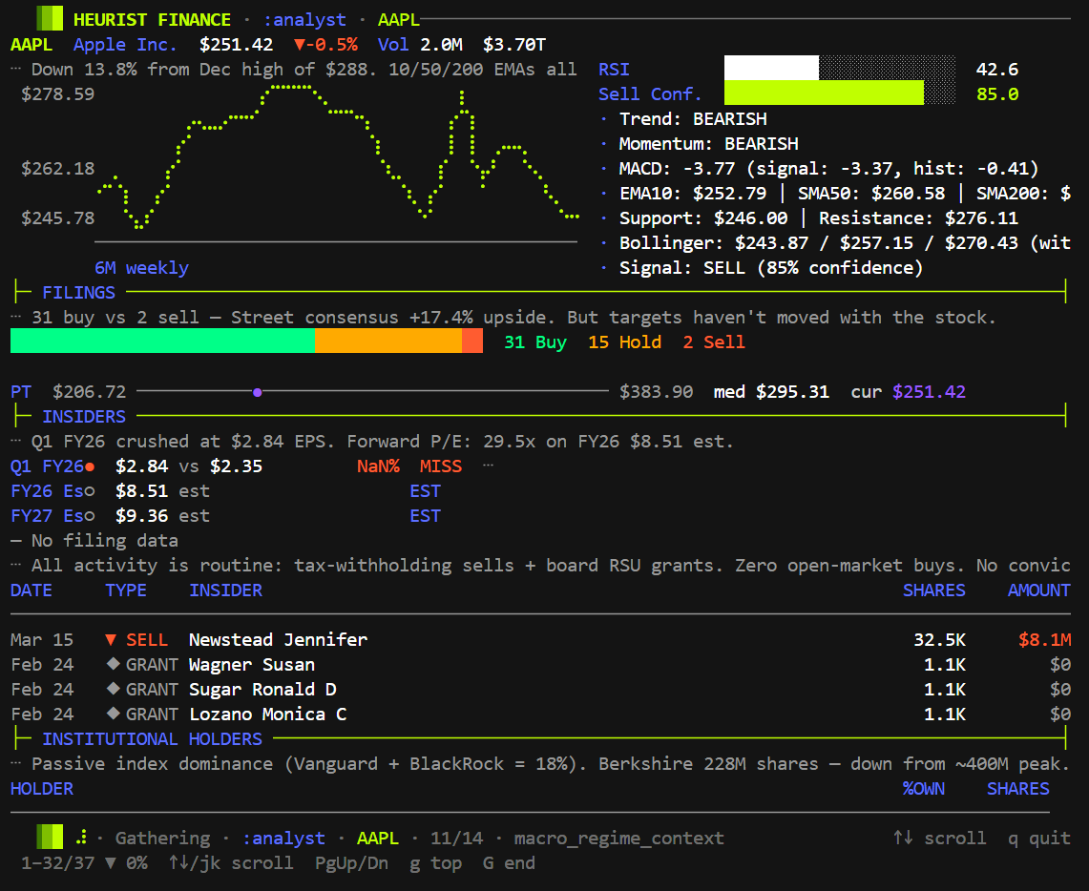This screenshot has height=891, width=1089.
Task: Click the $278.59 chart axis label
Action: 57,93
